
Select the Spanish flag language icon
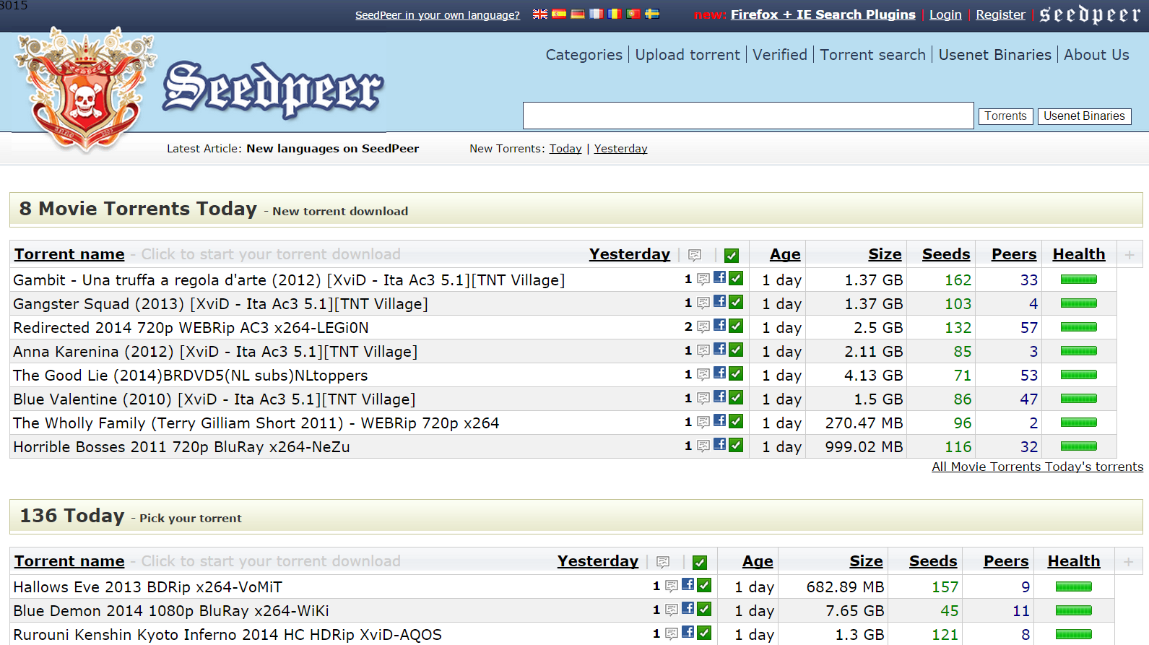(x=558, y=14)
